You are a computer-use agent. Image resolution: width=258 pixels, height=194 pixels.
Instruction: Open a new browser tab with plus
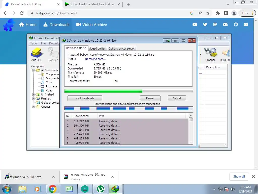click(x=128, y=4)
